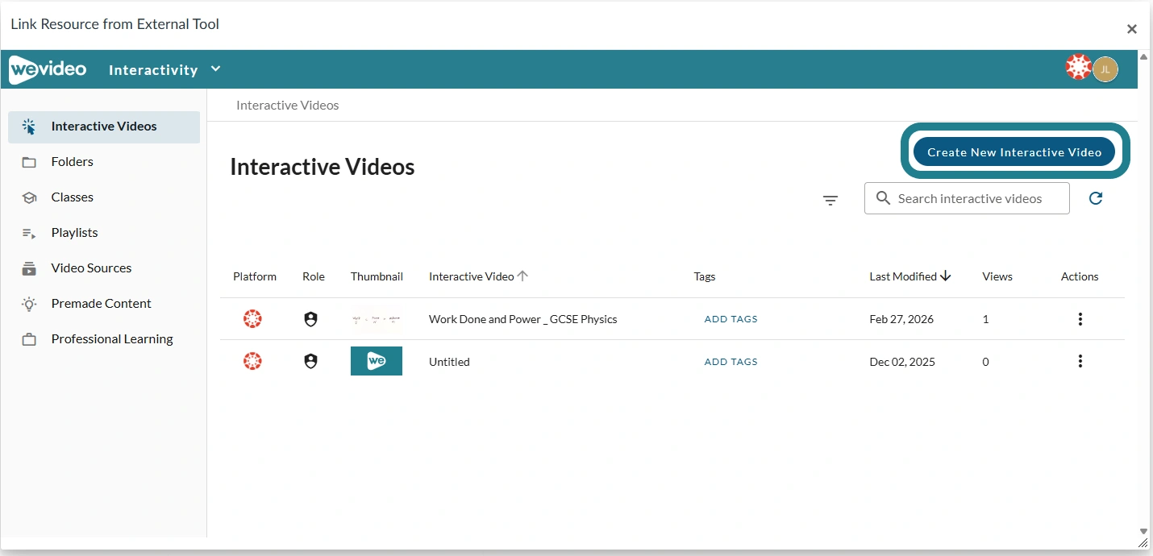Sort by the Interactive Video column
Viewport: 1153px width, 556px height.
[478, 276]
